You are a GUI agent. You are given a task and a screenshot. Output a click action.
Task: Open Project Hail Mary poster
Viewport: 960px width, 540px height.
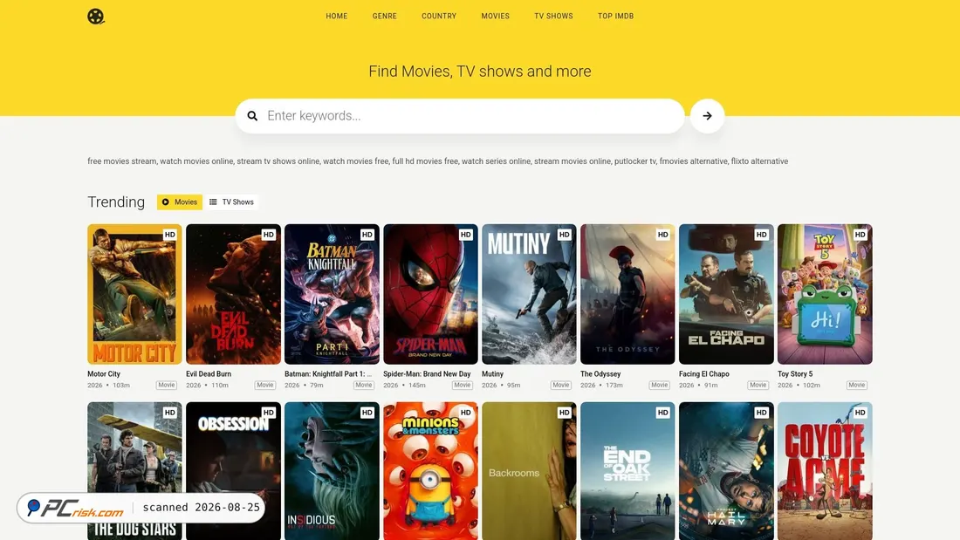pos(726,471)
